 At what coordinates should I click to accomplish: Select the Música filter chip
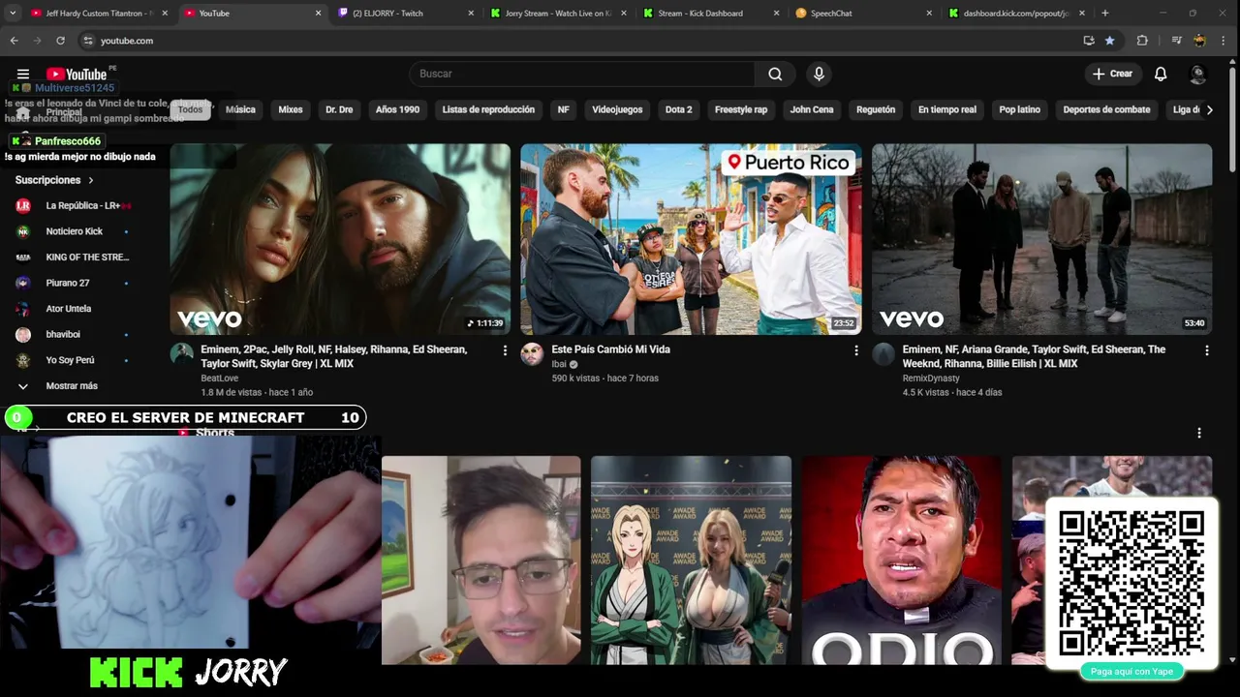click(x=240, y=109)
